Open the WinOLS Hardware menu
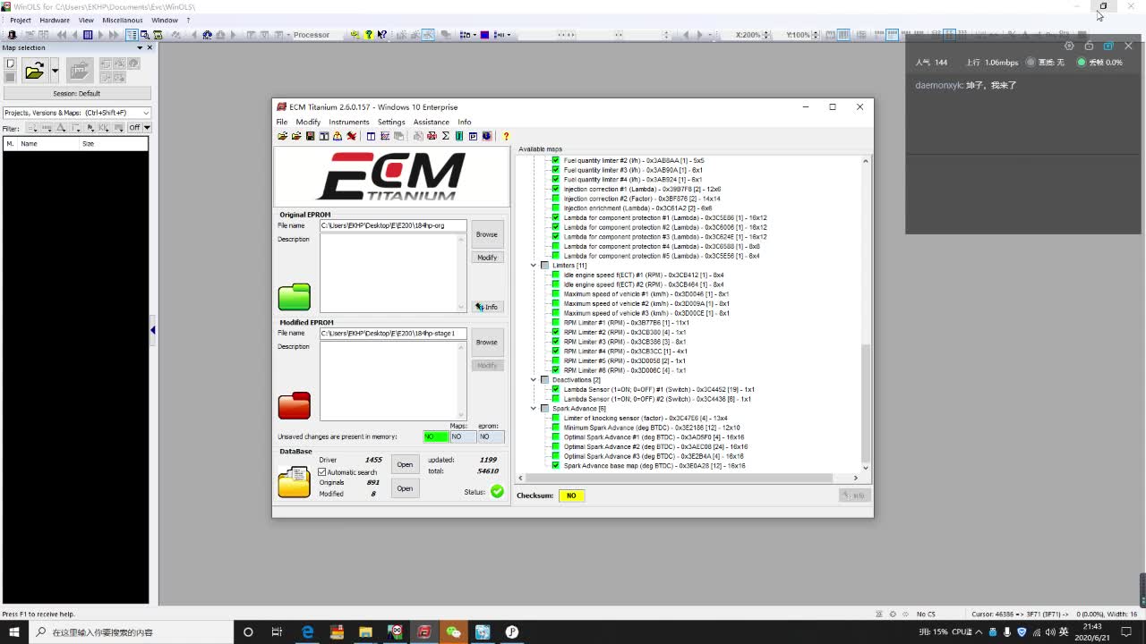Image resolution: width=1146 pixels, height=644 pixels. pos(55,20)
